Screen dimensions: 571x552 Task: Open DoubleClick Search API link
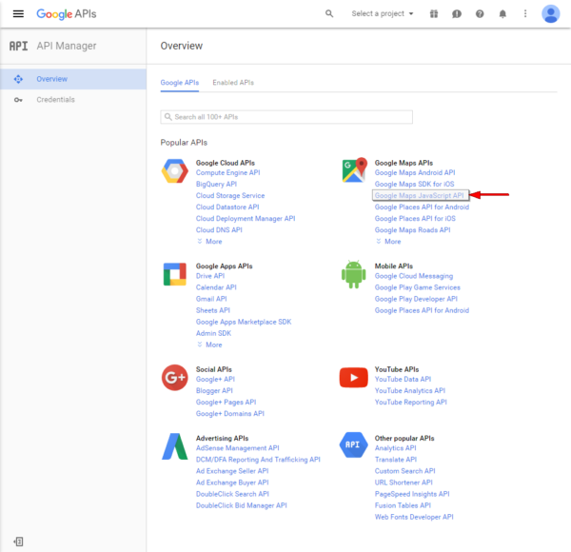pos(232,494)
